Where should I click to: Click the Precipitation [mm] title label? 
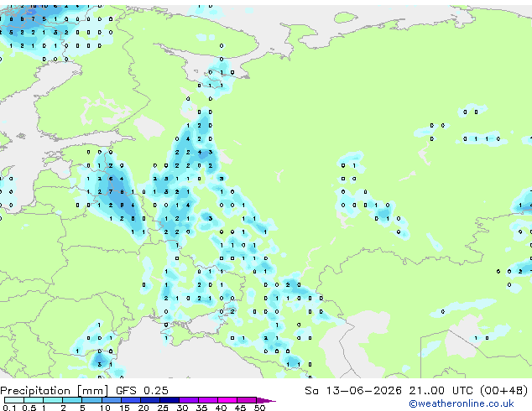(55, 391)
